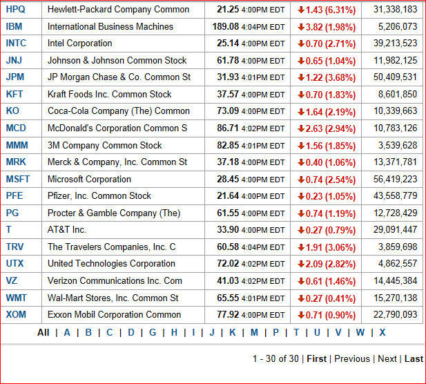Filter symbols by letter I
The height and width of the screenshot is (384, 426).
point(193,333)
